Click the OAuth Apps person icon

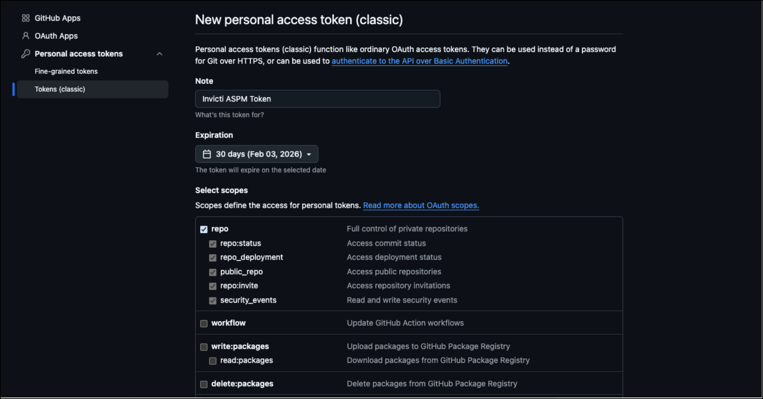(26, 36)
